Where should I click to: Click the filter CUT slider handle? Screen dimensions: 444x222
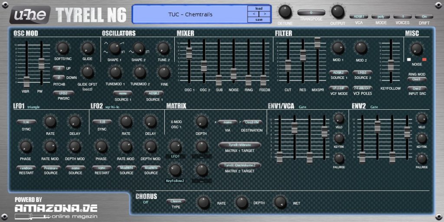288,65
